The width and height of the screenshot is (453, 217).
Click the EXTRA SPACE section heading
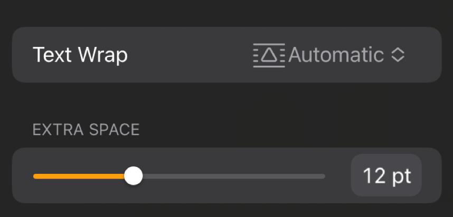[x=86, y=130]
